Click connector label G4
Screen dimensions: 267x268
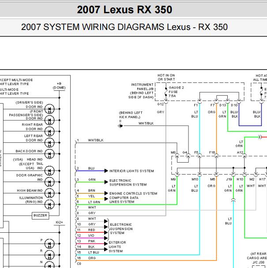click(x=184, y=153)
